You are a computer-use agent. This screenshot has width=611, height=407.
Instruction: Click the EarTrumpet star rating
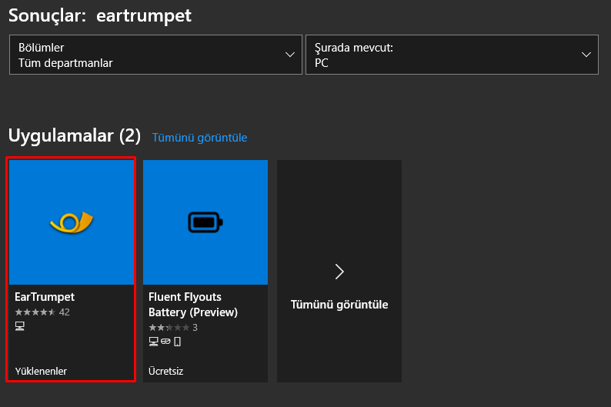[x=35, y=312]
